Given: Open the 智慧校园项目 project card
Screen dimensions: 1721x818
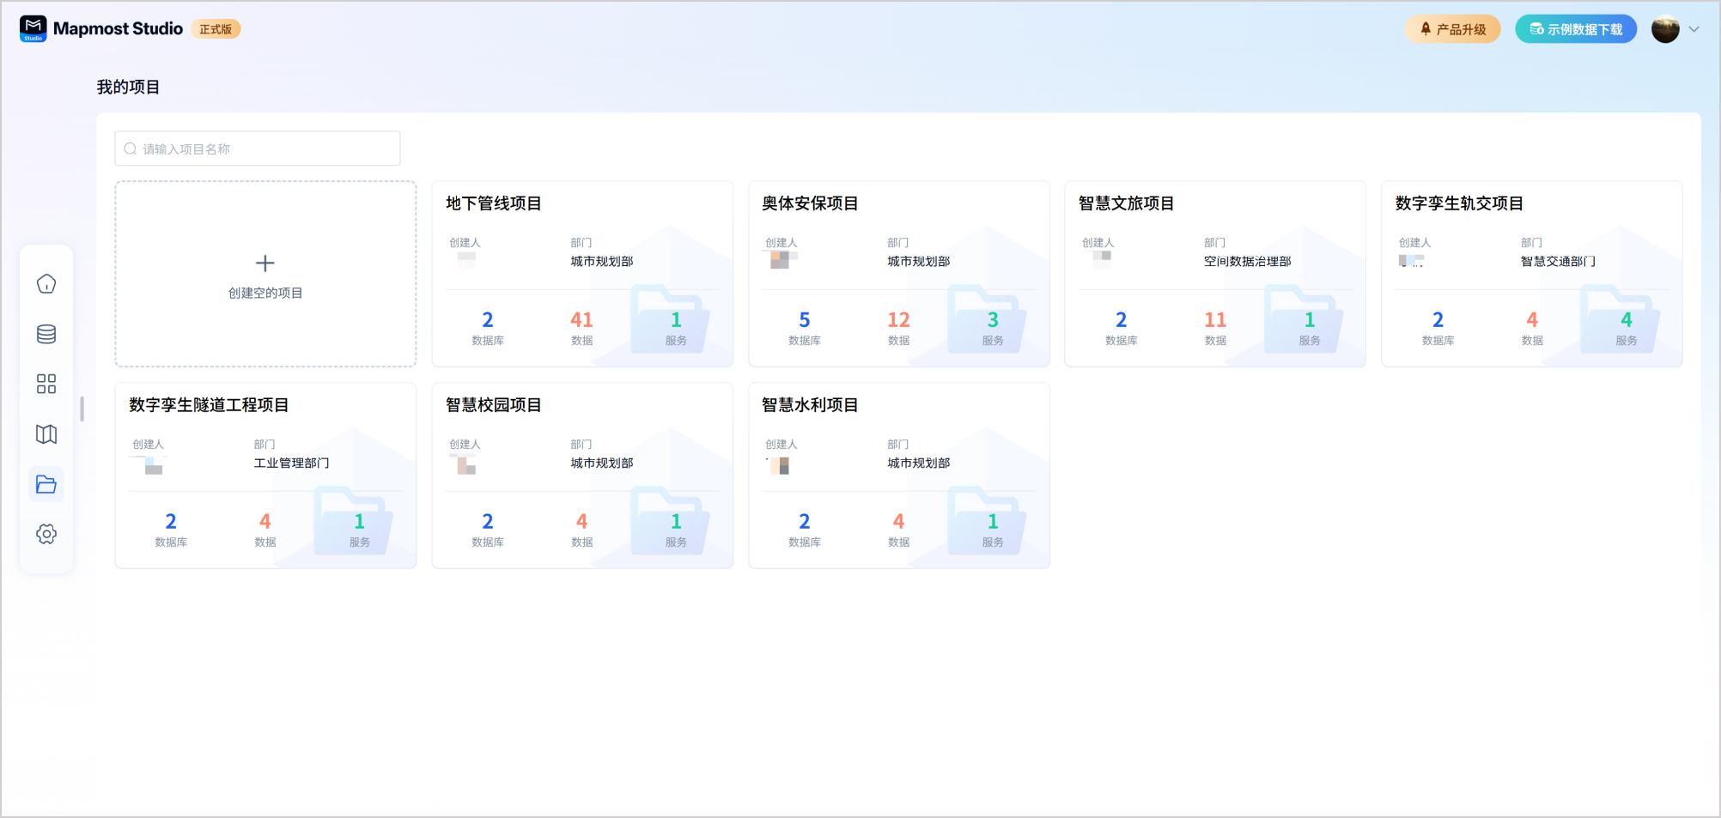Looking at the screenshot, I should [581, 475].
